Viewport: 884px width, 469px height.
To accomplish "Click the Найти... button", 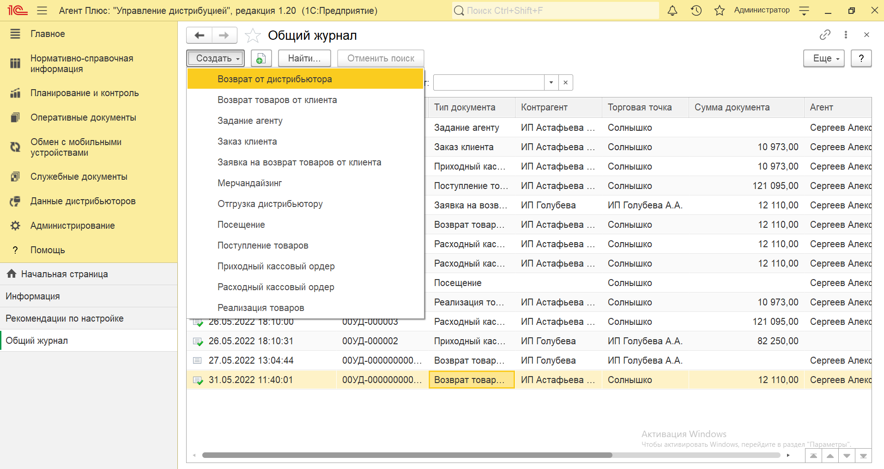I will click(304, 59).
